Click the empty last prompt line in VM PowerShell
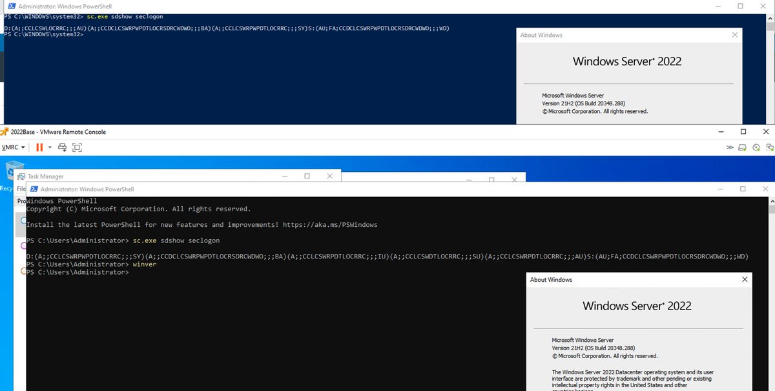Viewport: 775px width, 391px height. pos(77,273)
